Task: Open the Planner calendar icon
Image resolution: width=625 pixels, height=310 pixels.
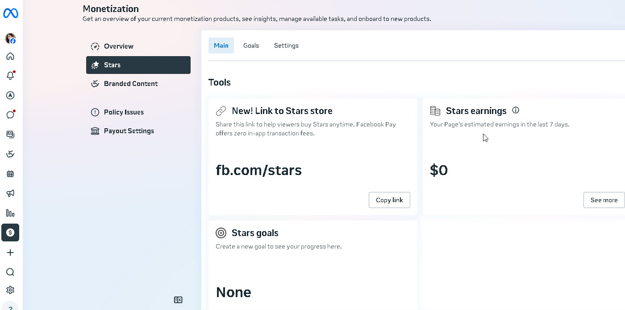Action: (x=10, y=174)
